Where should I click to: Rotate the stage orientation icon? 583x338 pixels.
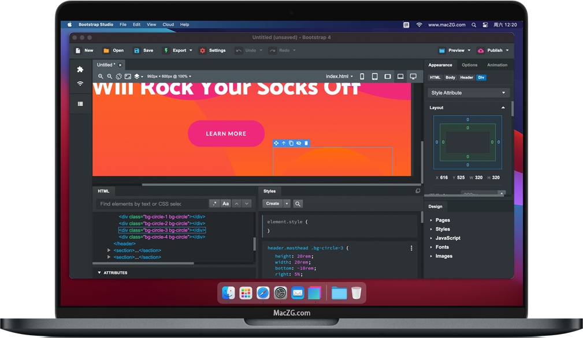pyautogui.click(x=118, y=76)
